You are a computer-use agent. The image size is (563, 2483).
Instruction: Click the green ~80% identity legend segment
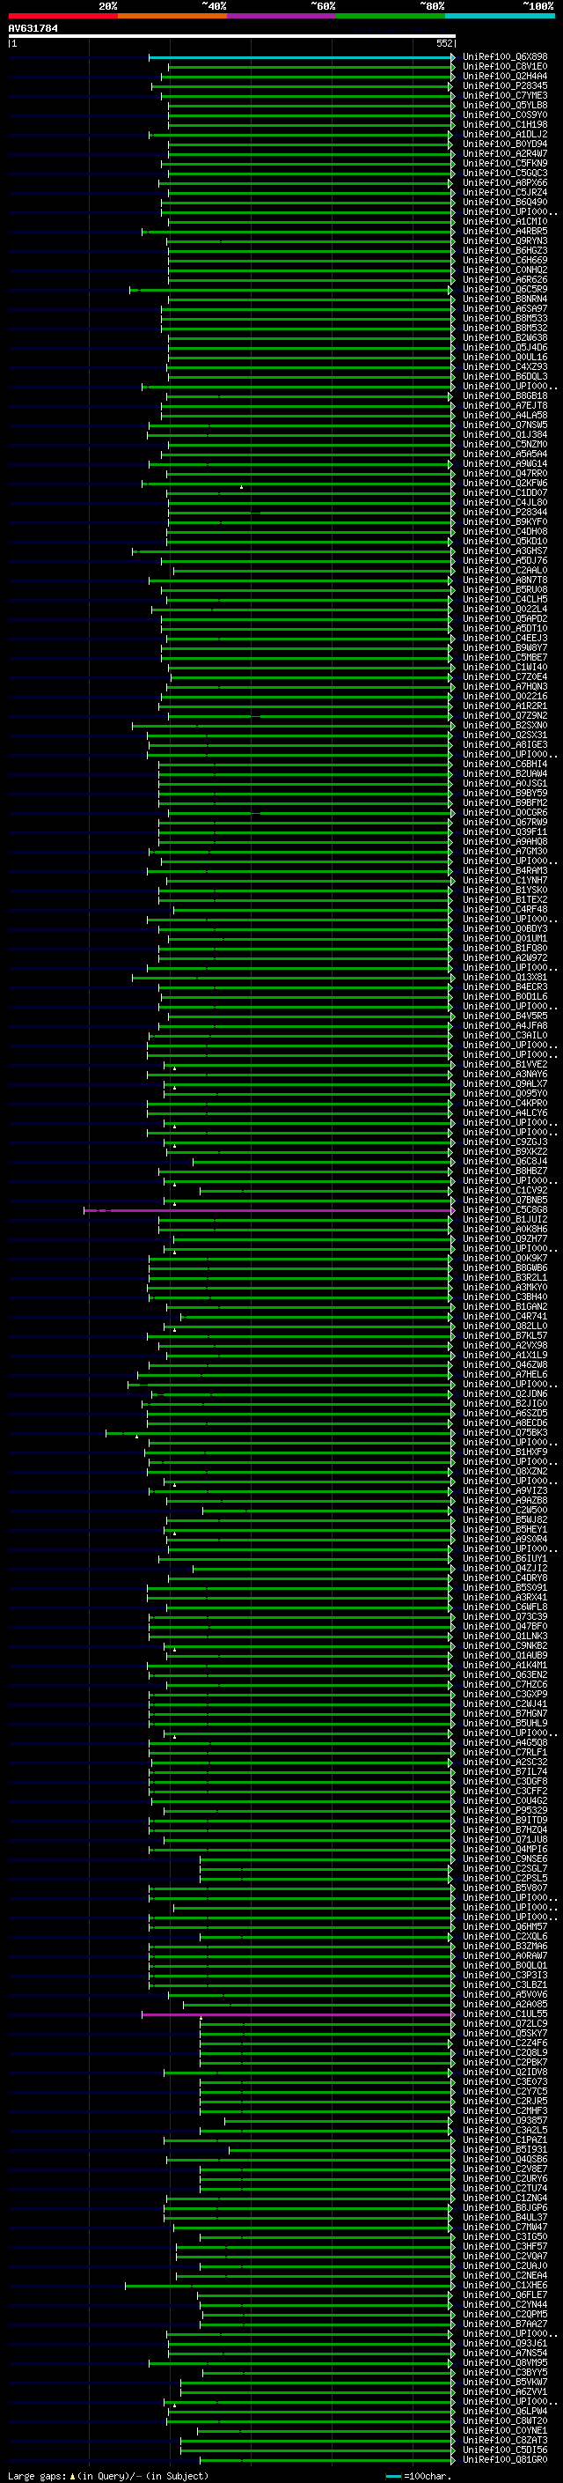click(391, 17)
